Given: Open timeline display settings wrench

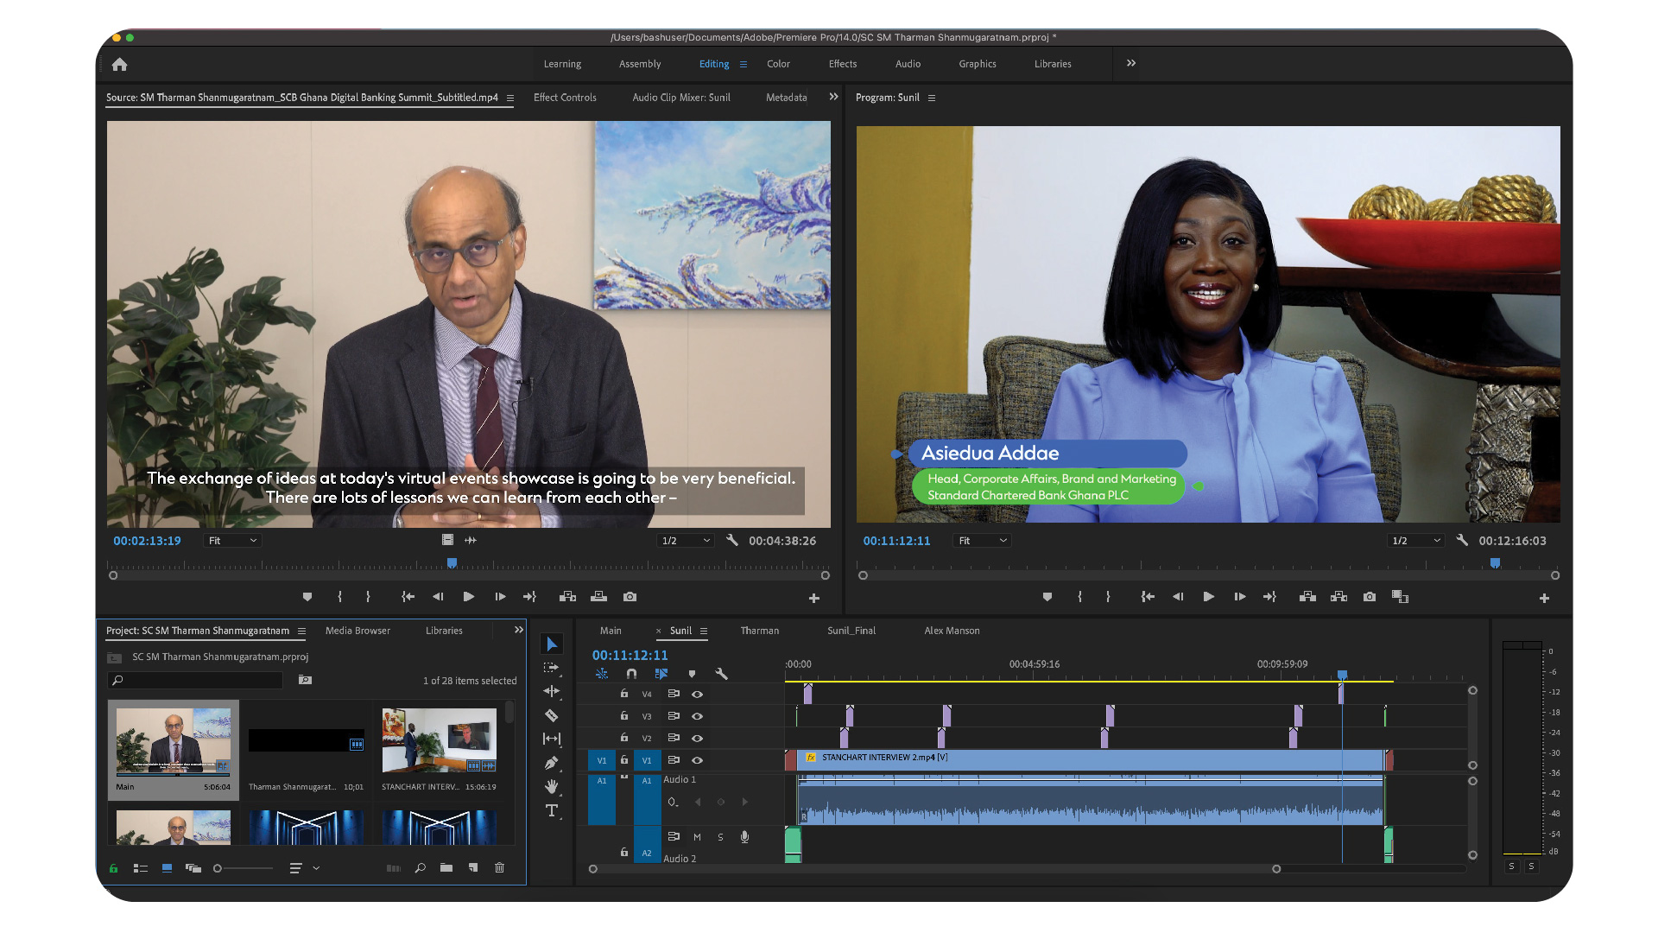Looking at the screenshot, I should (x=722, y=674).
